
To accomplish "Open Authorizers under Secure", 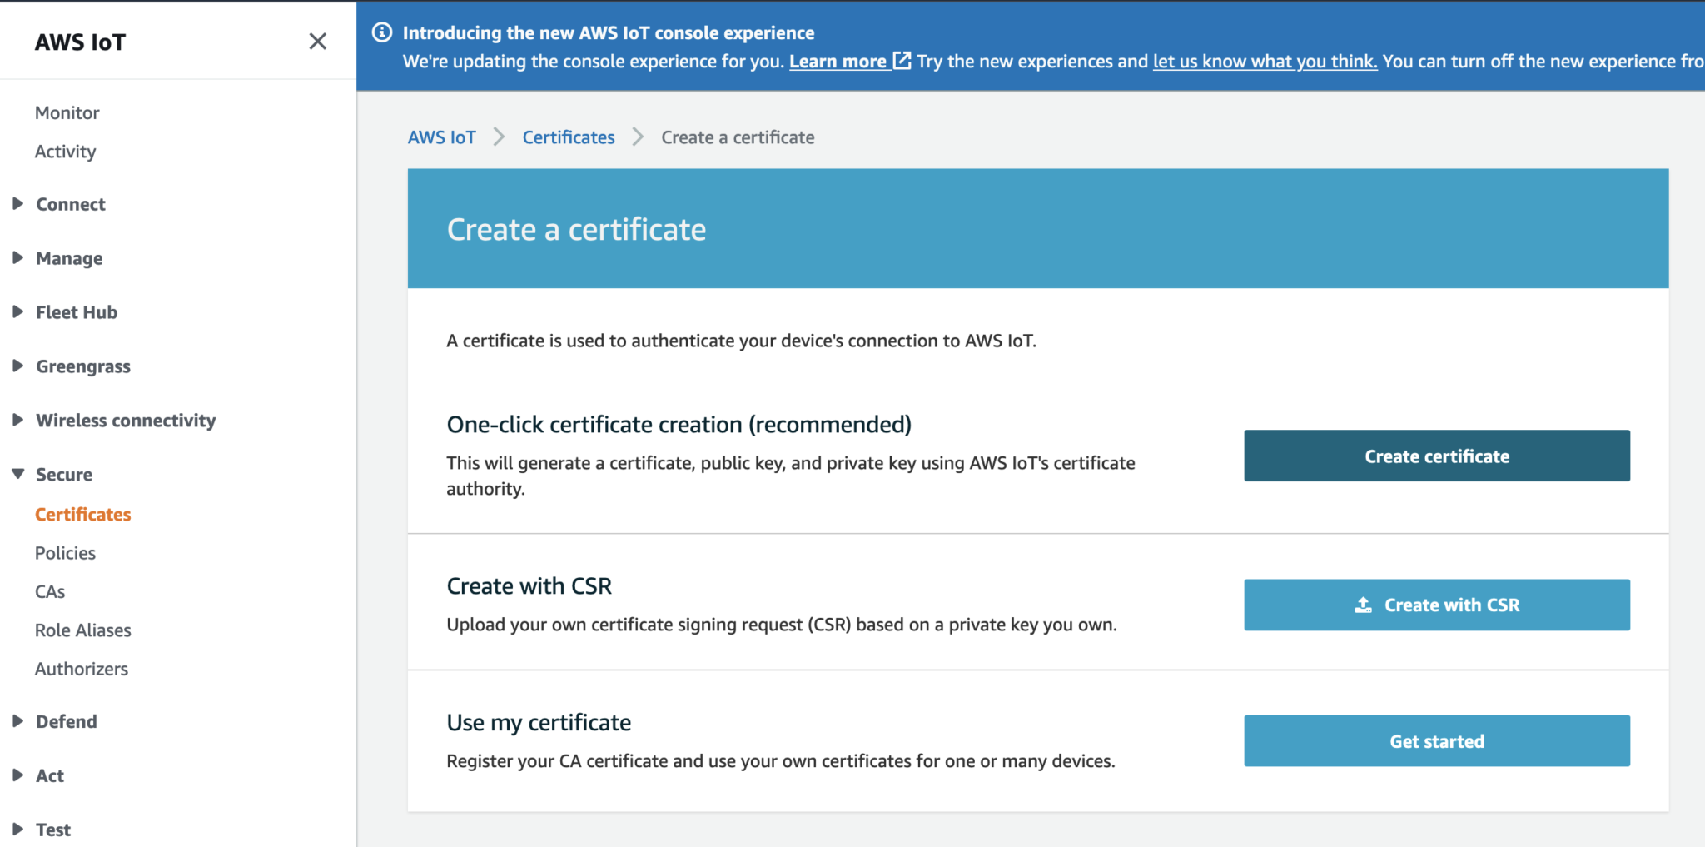I will pos(82,669).
